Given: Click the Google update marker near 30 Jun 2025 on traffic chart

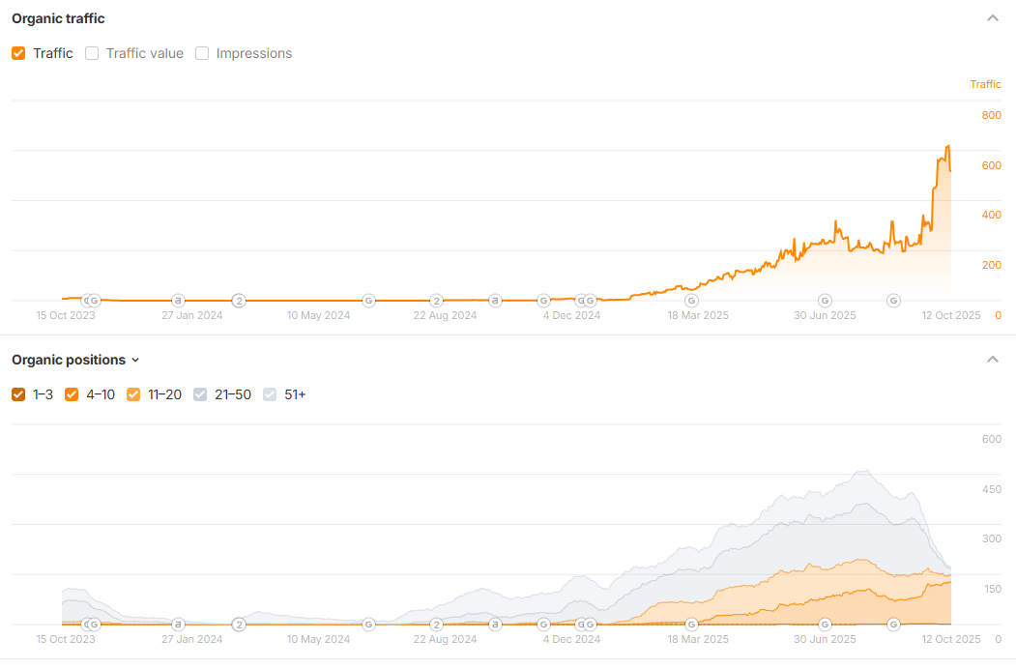Looking at the screenshot, I should pyautogui.click(x=825, y=301).
